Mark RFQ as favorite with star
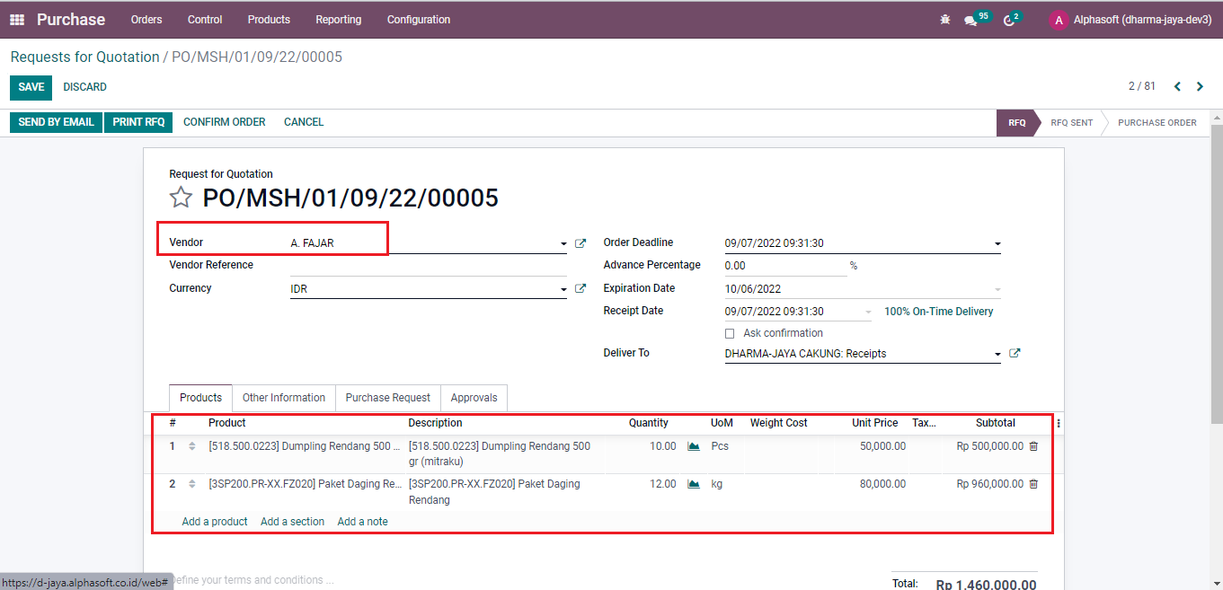The height and width of the screenshot is (590, 1223). [x=182, y=198]
